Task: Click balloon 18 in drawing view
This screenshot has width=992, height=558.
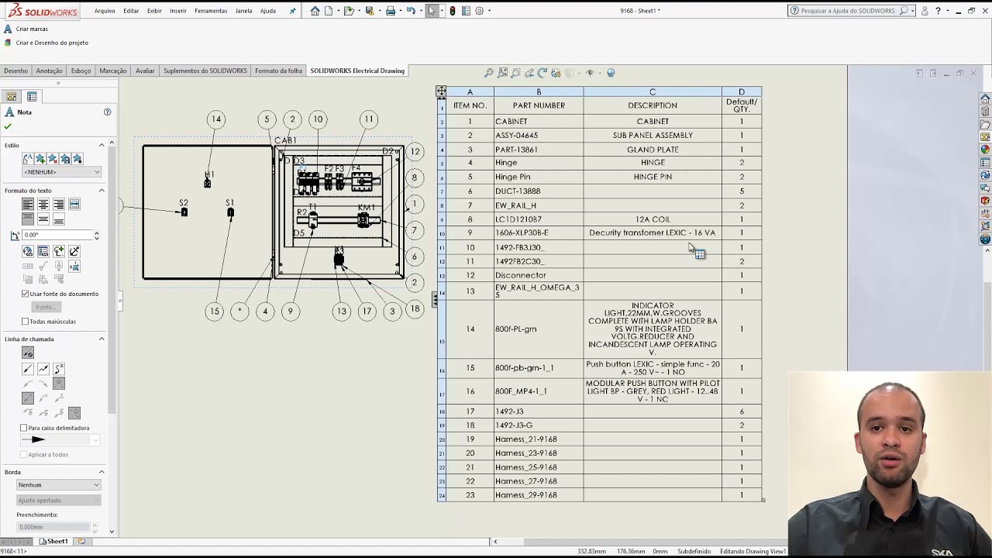Action: (x=415, y=308)
